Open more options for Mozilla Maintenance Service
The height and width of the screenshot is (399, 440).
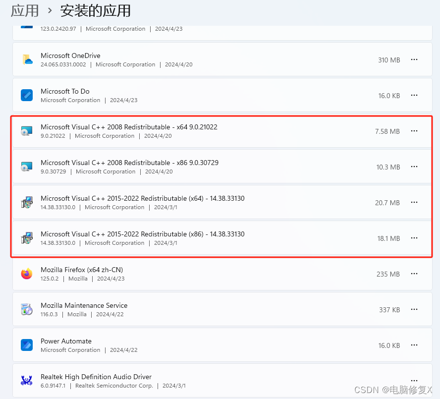pos(414,309)
